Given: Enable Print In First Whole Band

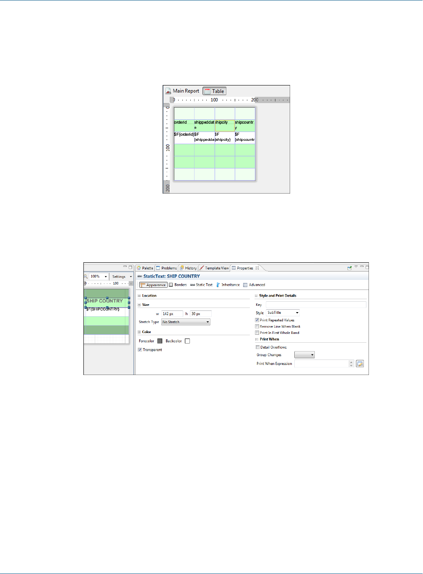Looking at the screenshot, I should (x=257, y=333).
